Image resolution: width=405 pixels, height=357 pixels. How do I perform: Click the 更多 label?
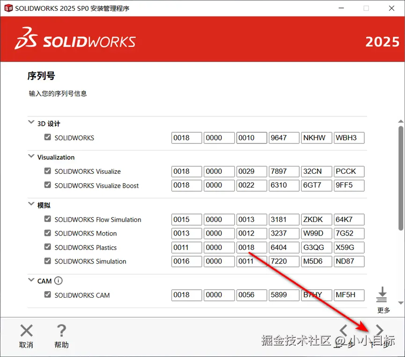click(383, 310)
